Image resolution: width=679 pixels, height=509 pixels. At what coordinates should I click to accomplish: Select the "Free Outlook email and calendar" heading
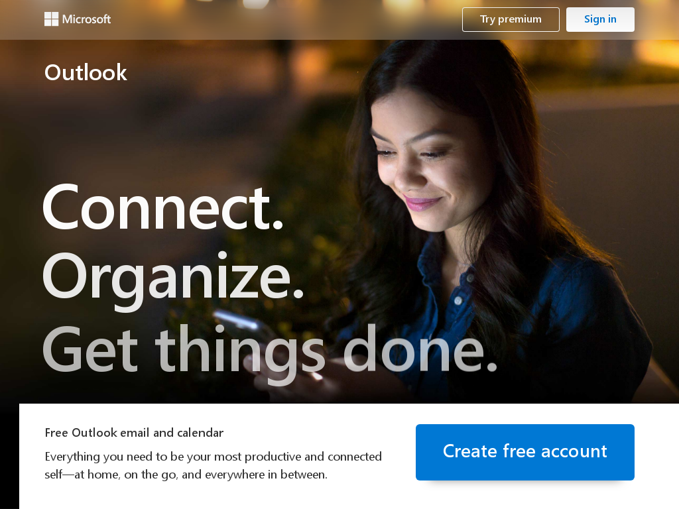pyautogui.click(x=134, y=433)
